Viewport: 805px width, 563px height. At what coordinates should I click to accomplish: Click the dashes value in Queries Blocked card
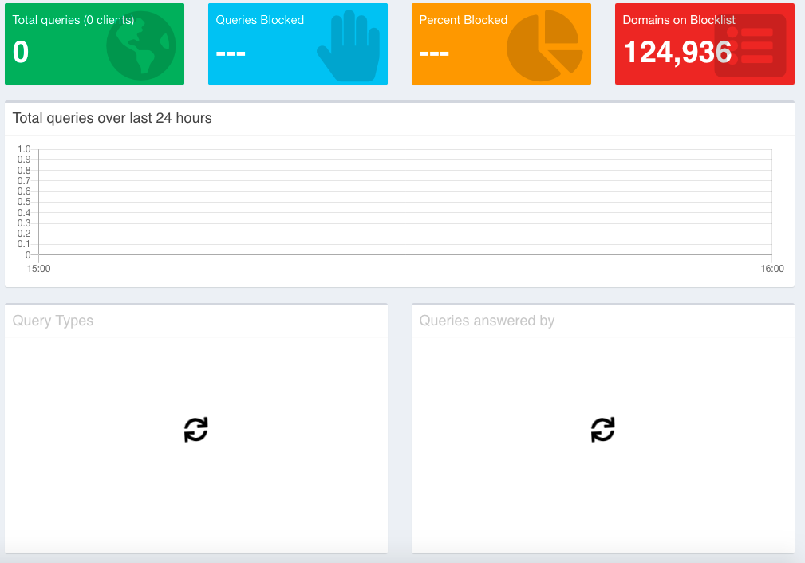(231, 54)
